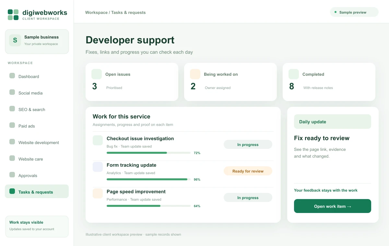Click 'With release notes' caption
The height and width of the screenshot is (246, 389).
pyautogui.click(x=318, y=88)
